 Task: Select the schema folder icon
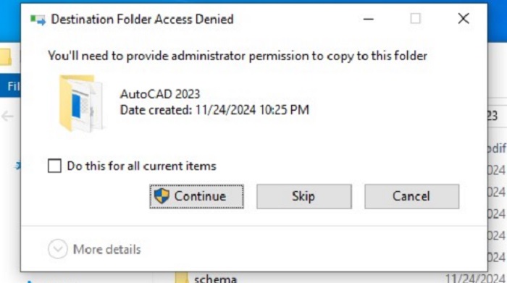[181, 279]
